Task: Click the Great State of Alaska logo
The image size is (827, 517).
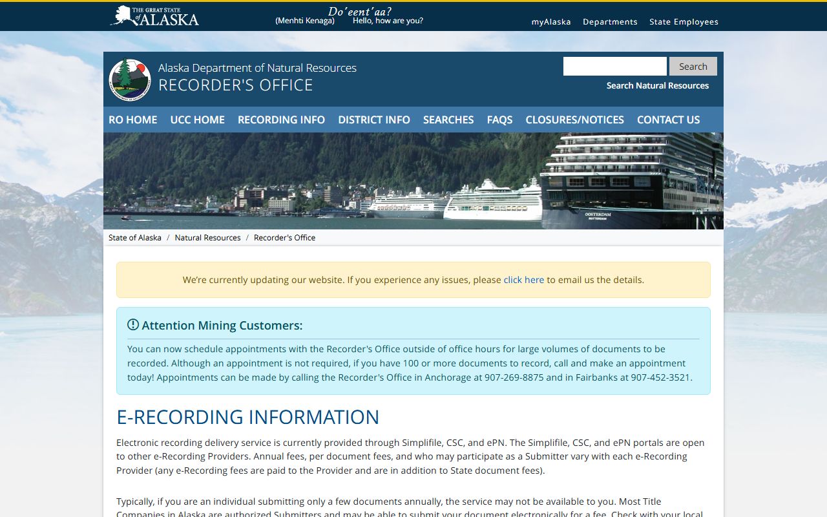Action: click(x=154, y=16)
